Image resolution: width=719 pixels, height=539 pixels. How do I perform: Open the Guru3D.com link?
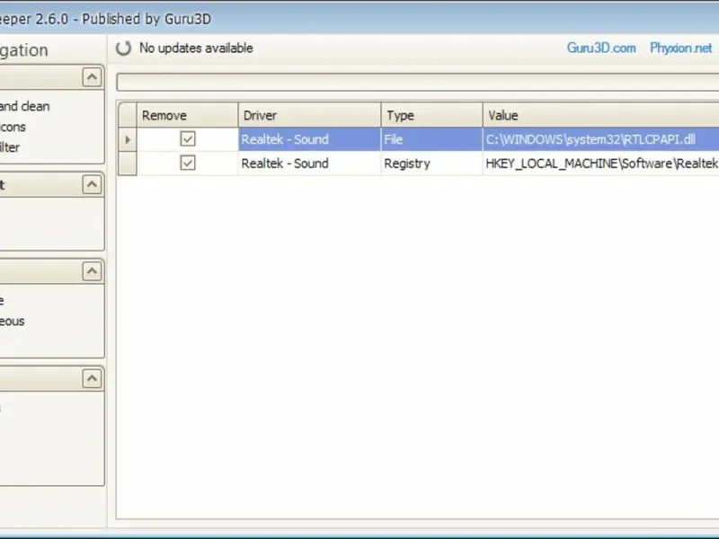click(x=601, y=48)
